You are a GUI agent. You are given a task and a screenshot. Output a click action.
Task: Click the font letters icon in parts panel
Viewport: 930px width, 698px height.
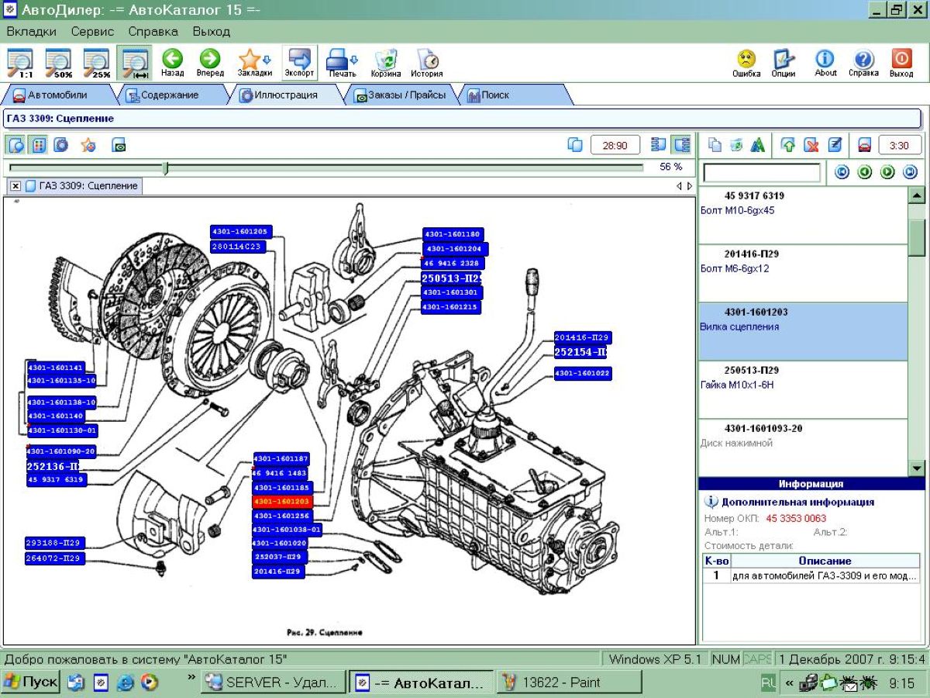click(758, 145)
